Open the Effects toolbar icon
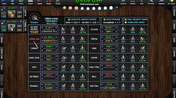This screenshot has width=176, height=98. 123,2
